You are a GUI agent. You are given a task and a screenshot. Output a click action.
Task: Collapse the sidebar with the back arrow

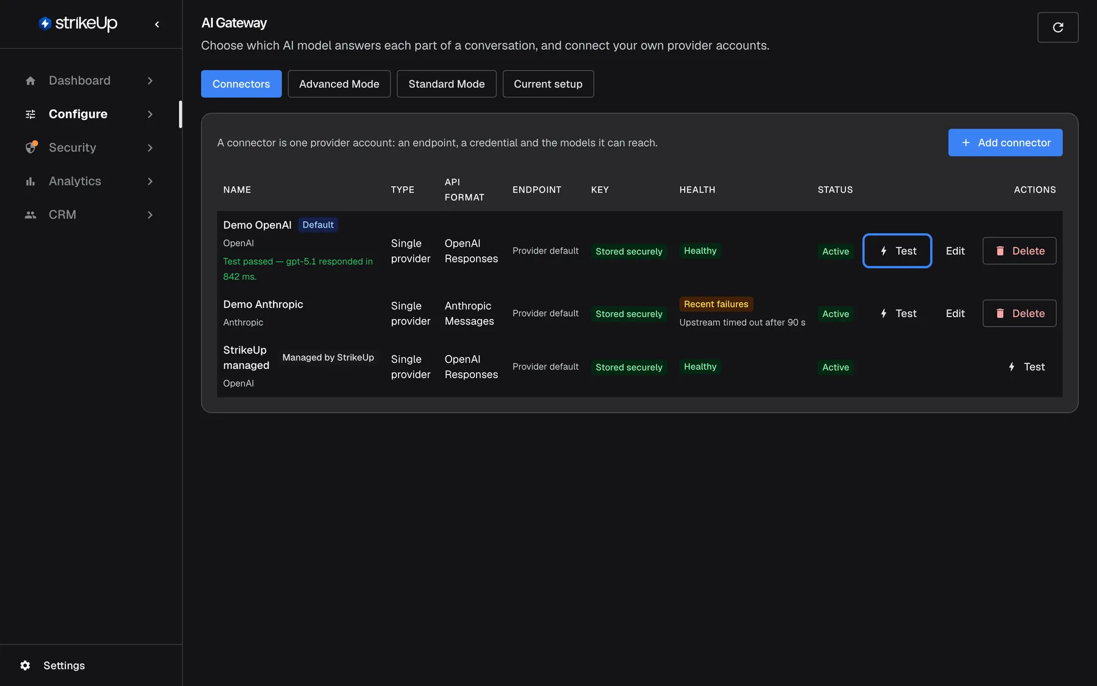pyautogui.click(x=157, y=24)
